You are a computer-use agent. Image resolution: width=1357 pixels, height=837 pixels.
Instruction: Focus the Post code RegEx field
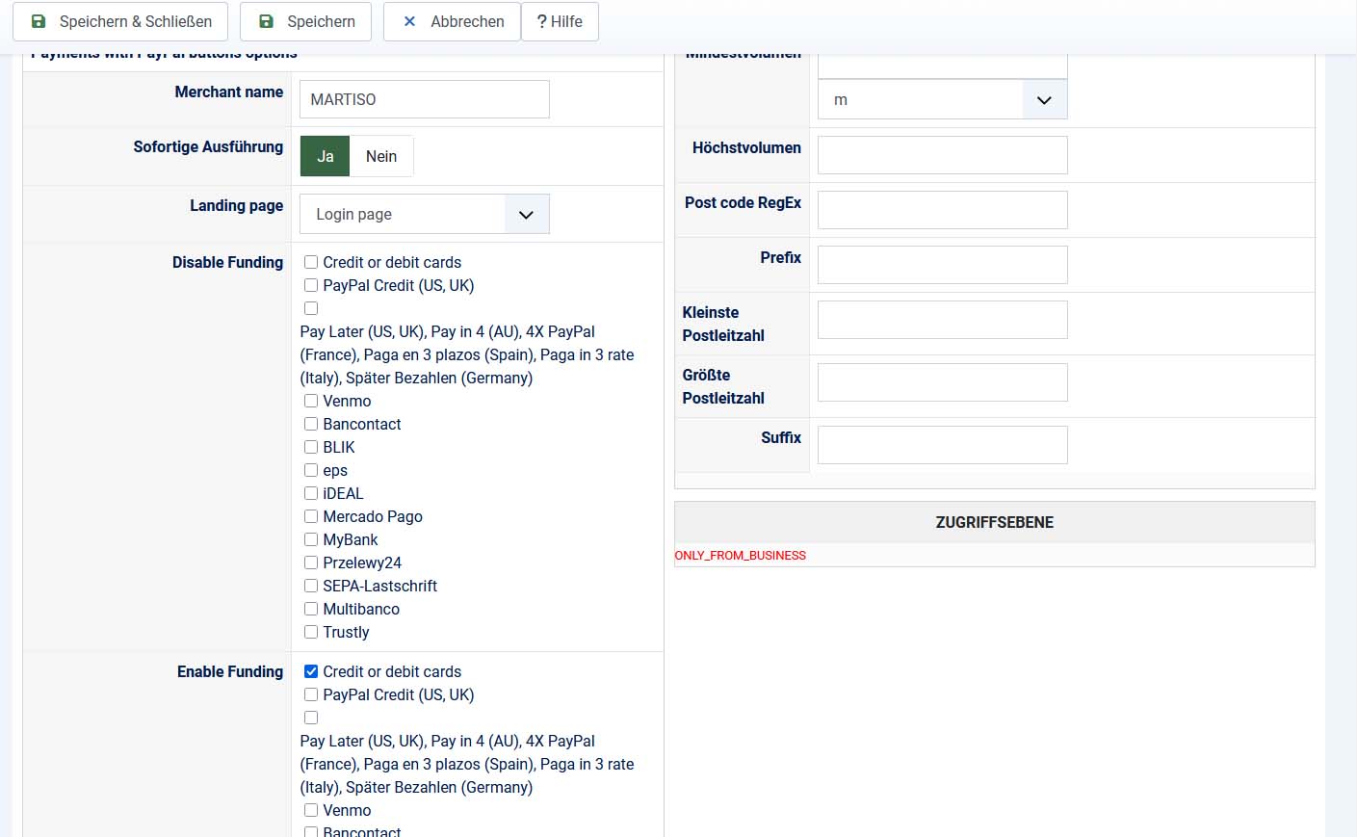[x=942, y=210]
